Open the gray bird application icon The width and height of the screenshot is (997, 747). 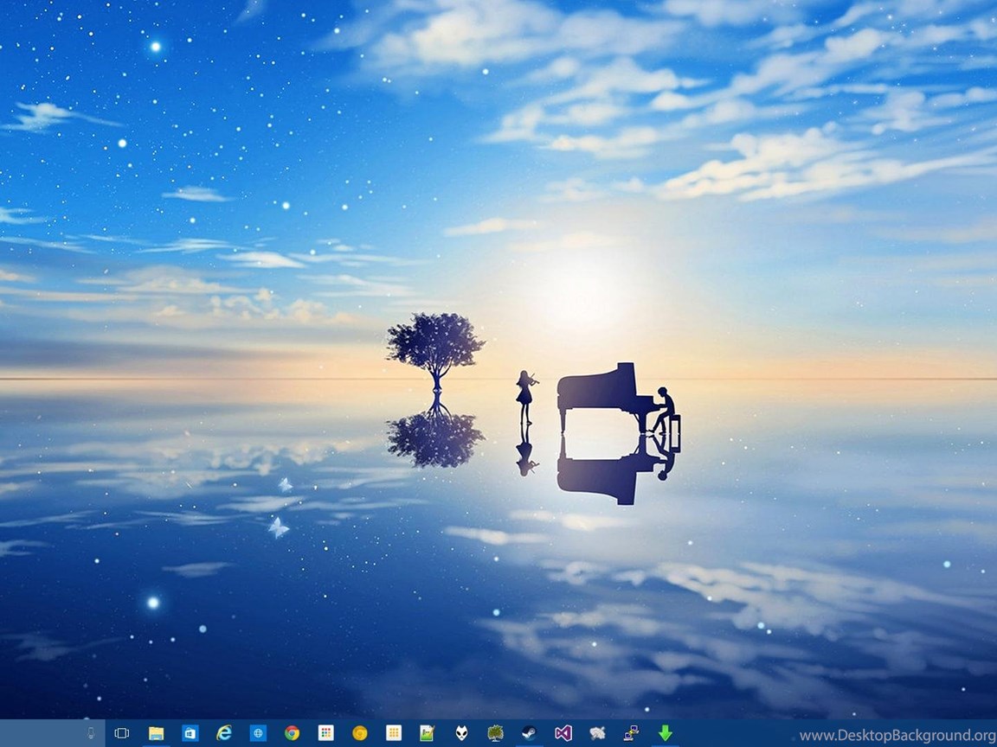pyautogui.click(x=597, y=734)
